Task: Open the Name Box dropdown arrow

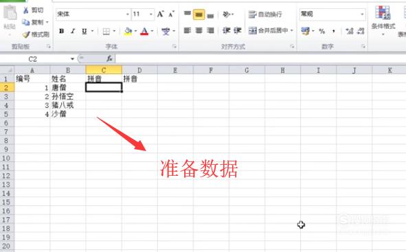Action: click(x=73, y=59)
